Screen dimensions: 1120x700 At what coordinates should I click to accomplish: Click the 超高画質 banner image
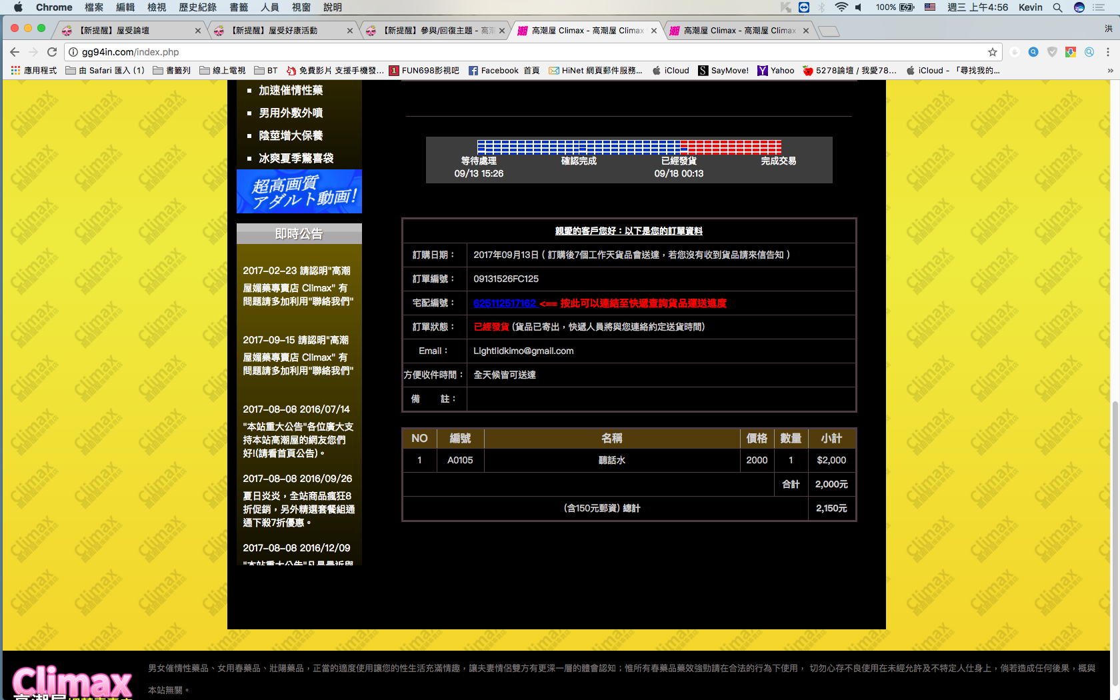pyautogui.click(x=299, y=191)
